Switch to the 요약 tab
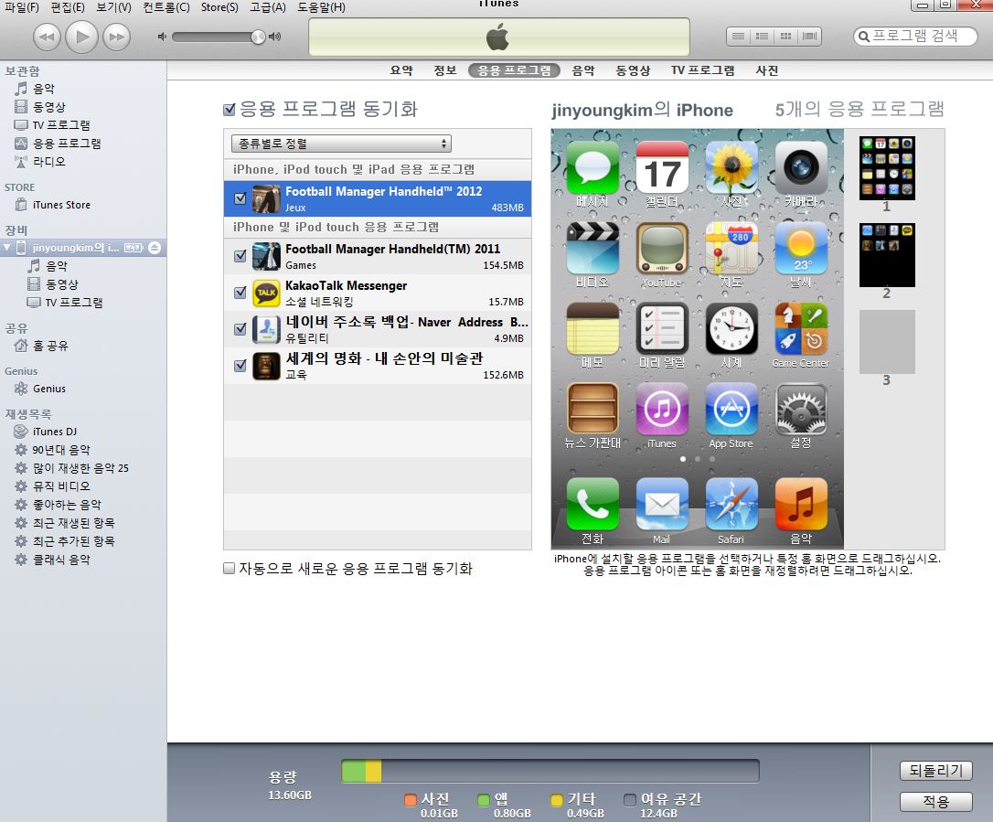 [401, 70]
